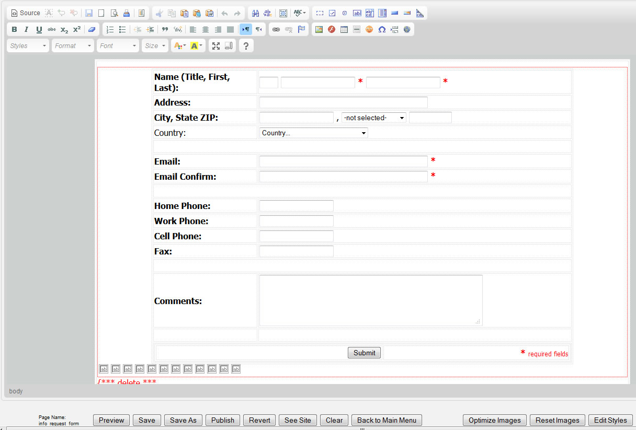The image size is (636, 430).
Task: Create a Div container icon
Action: (178, 29)
